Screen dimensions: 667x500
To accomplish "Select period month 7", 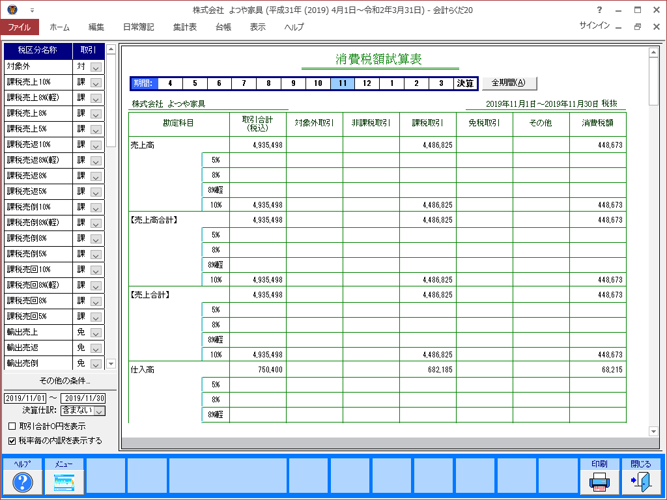I will pyautogui.click(x=244, y=83).
